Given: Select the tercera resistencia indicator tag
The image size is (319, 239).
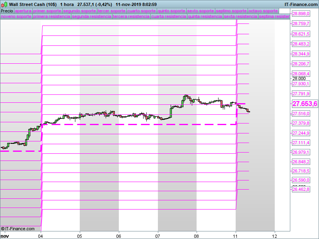Looking at the screenshot, I should (131, 17).
